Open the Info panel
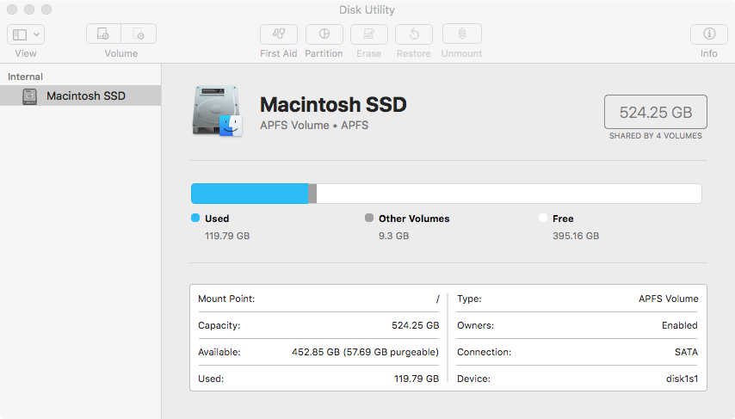 [709, 34]
